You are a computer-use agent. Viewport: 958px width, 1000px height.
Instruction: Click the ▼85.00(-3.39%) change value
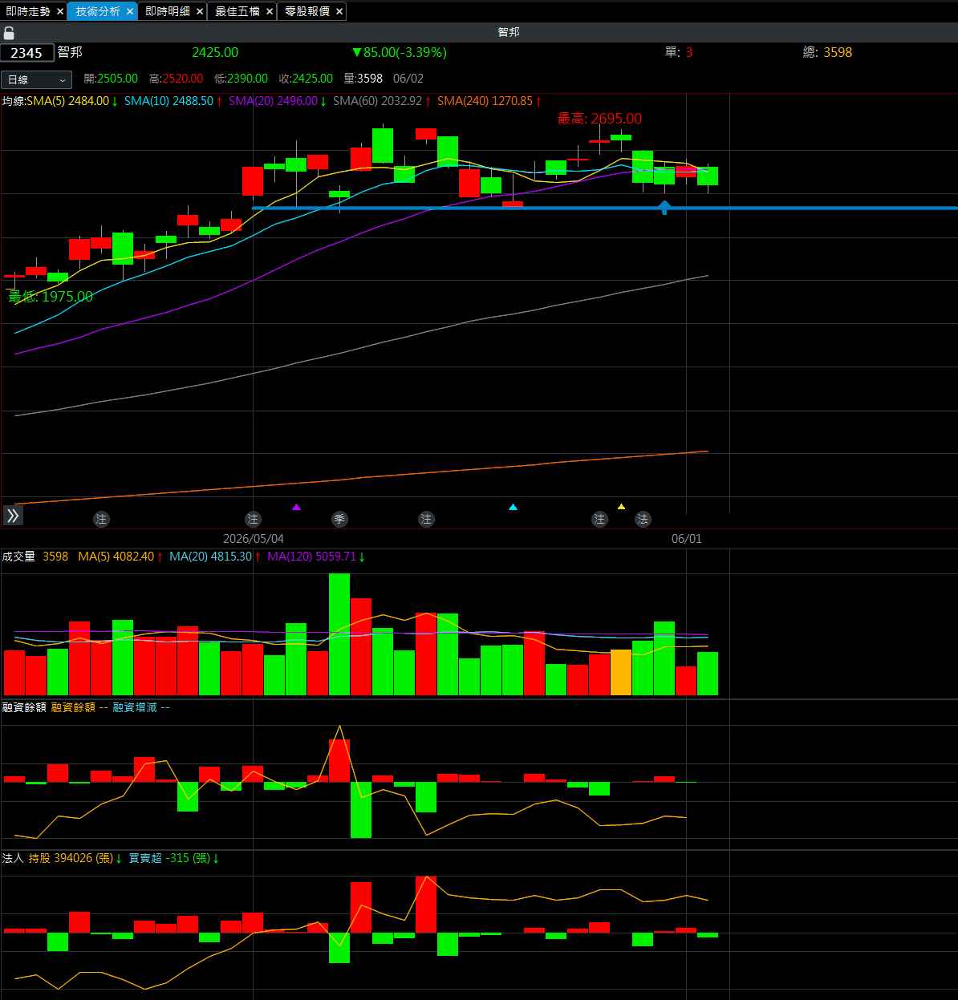pos(400,52)
